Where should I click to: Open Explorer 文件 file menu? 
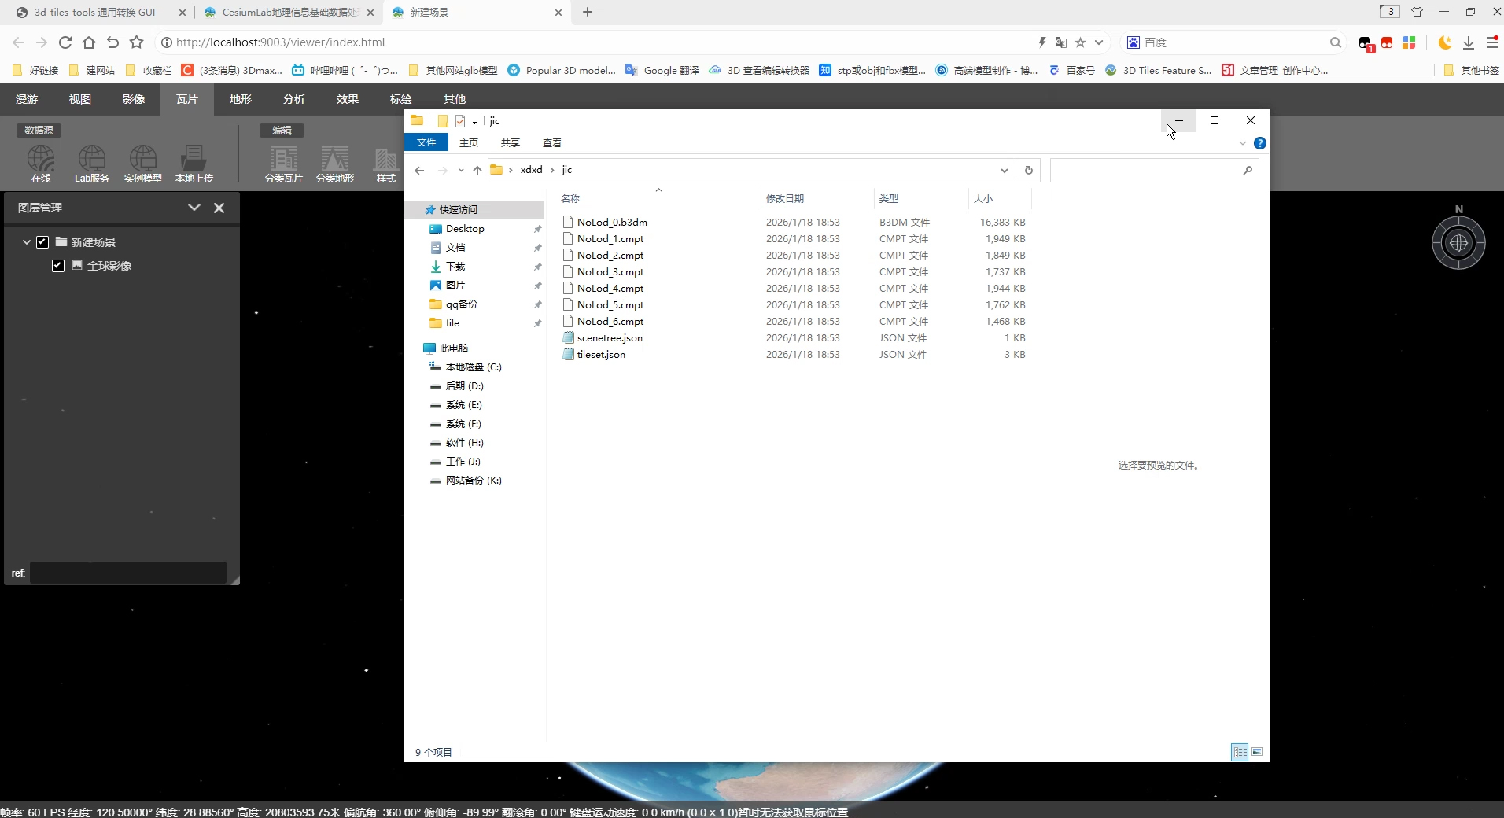(426, 142)
